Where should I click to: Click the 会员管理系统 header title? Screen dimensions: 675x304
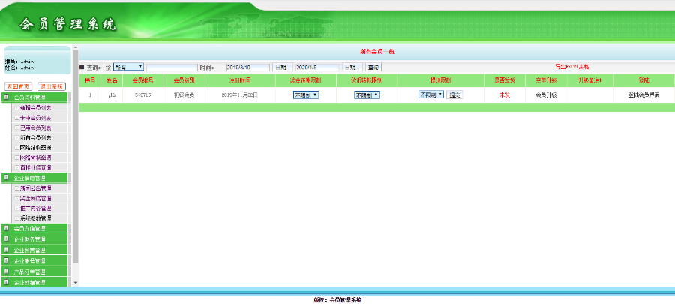point(67,25)
